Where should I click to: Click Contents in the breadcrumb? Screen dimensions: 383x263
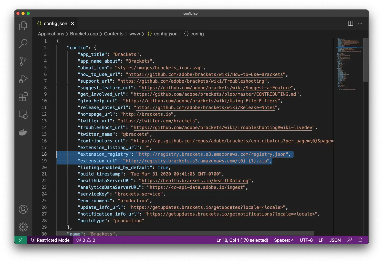point(113,34)
